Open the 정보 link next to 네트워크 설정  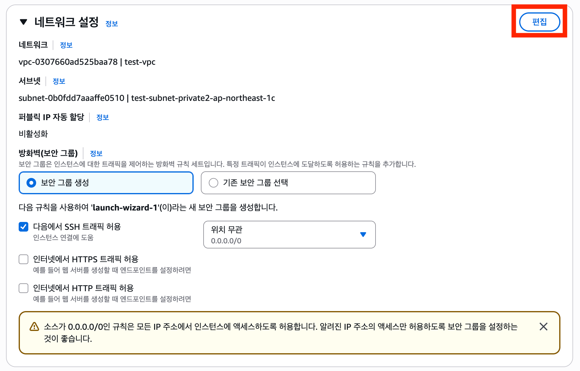coord(112,24)
